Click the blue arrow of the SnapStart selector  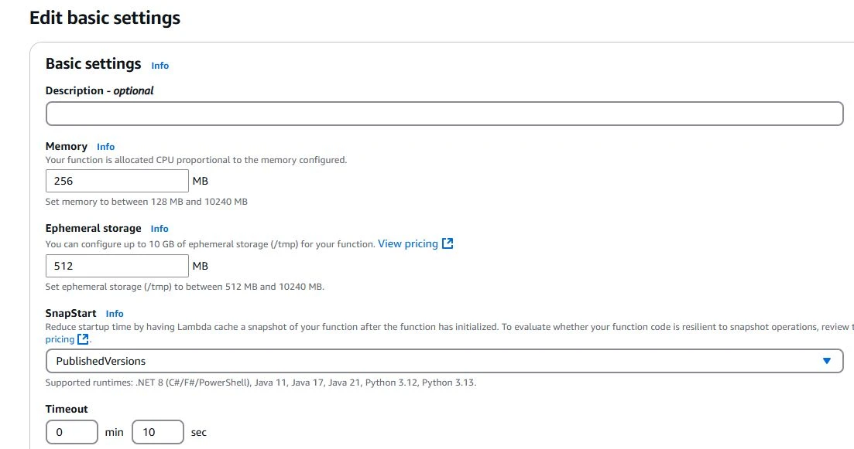(827, 361)
